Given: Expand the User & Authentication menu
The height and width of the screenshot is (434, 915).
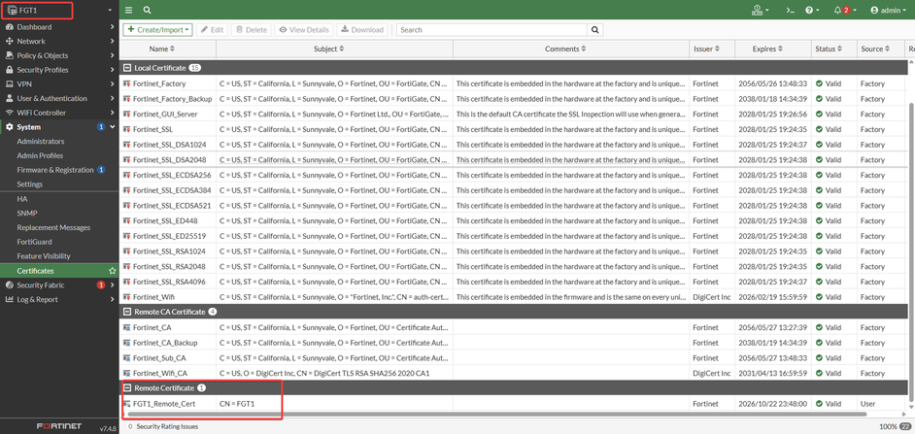Looking at the screenshot, I should click(x=59, y=99).
